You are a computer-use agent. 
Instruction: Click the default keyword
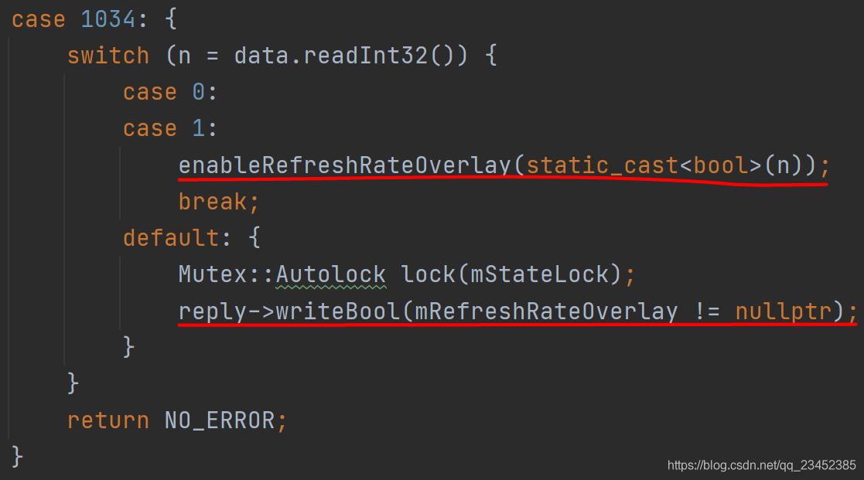(x=170, y=237)
